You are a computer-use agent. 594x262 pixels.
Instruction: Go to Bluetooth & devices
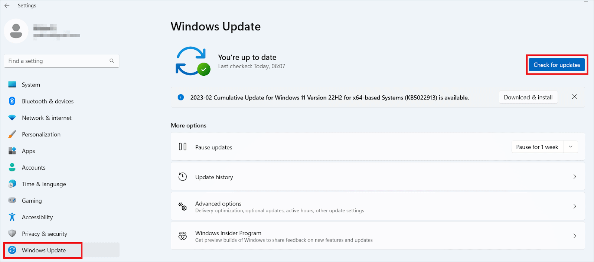pos(62,101)
